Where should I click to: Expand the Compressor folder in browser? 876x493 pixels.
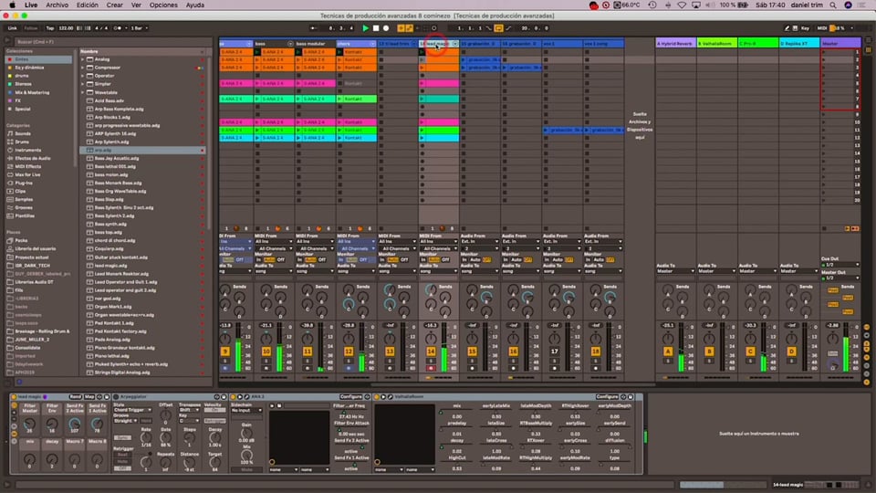click(83, 68)
